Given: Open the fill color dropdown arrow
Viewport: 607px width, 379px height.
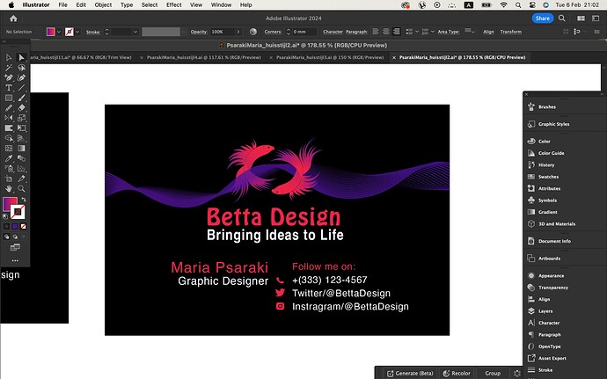Looking at the screenshot, I should [x=59, y=32].
